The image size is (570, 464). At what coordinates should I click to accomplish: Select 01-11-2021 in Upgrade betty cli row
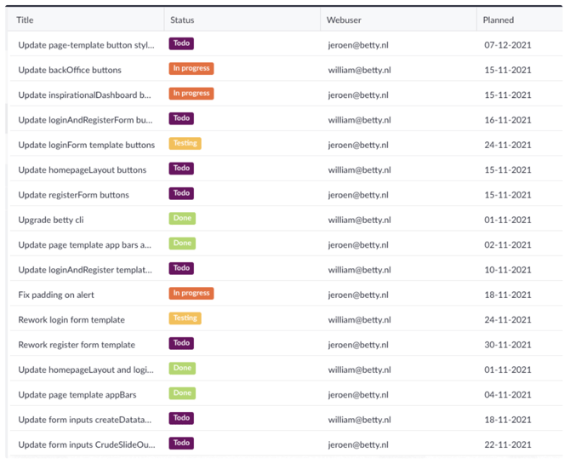coord(508,220)
